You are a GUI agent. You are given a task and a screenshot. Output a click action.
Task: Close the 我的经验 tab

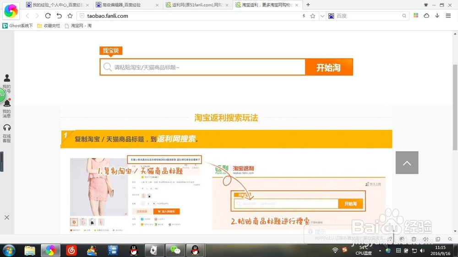87,5
